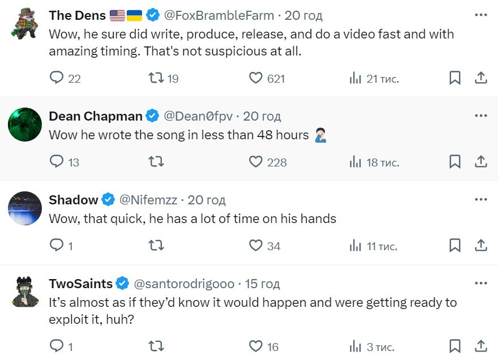Screen dimensions: 498x364
Task: Click The Dens profile avatar
Action: point(25,24)
